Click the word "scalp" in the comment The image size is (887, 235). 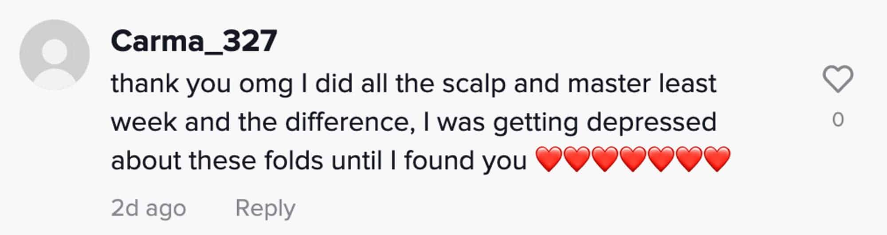click(474, 84)
